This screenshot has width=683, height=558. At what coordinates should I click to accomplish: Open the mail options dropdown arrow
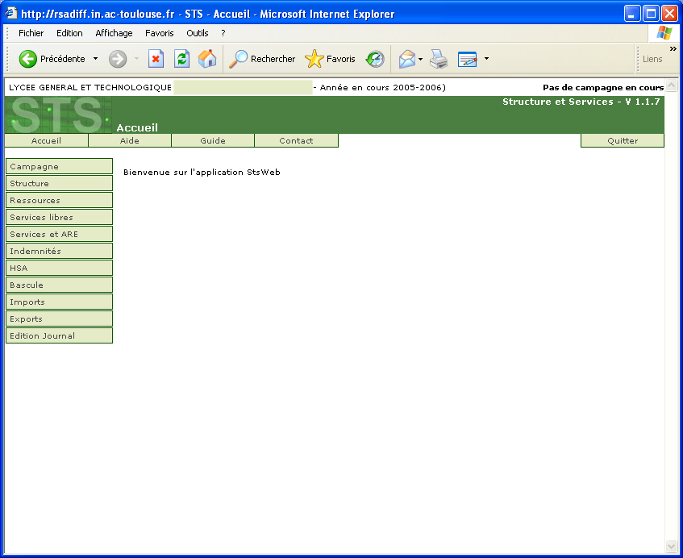(x=420, y=59)
